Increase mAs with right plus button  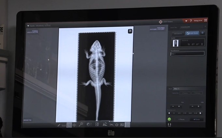click(198, 106)
